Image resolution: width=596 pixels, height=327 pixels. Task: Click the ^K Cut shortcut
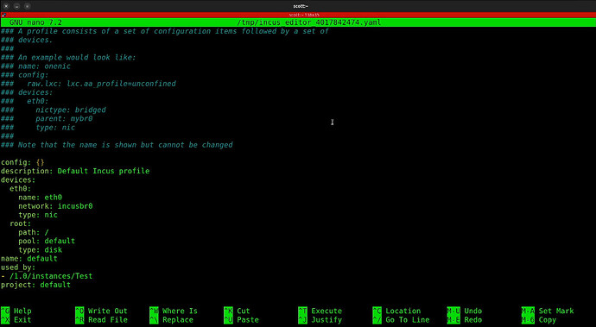(237, 311)
